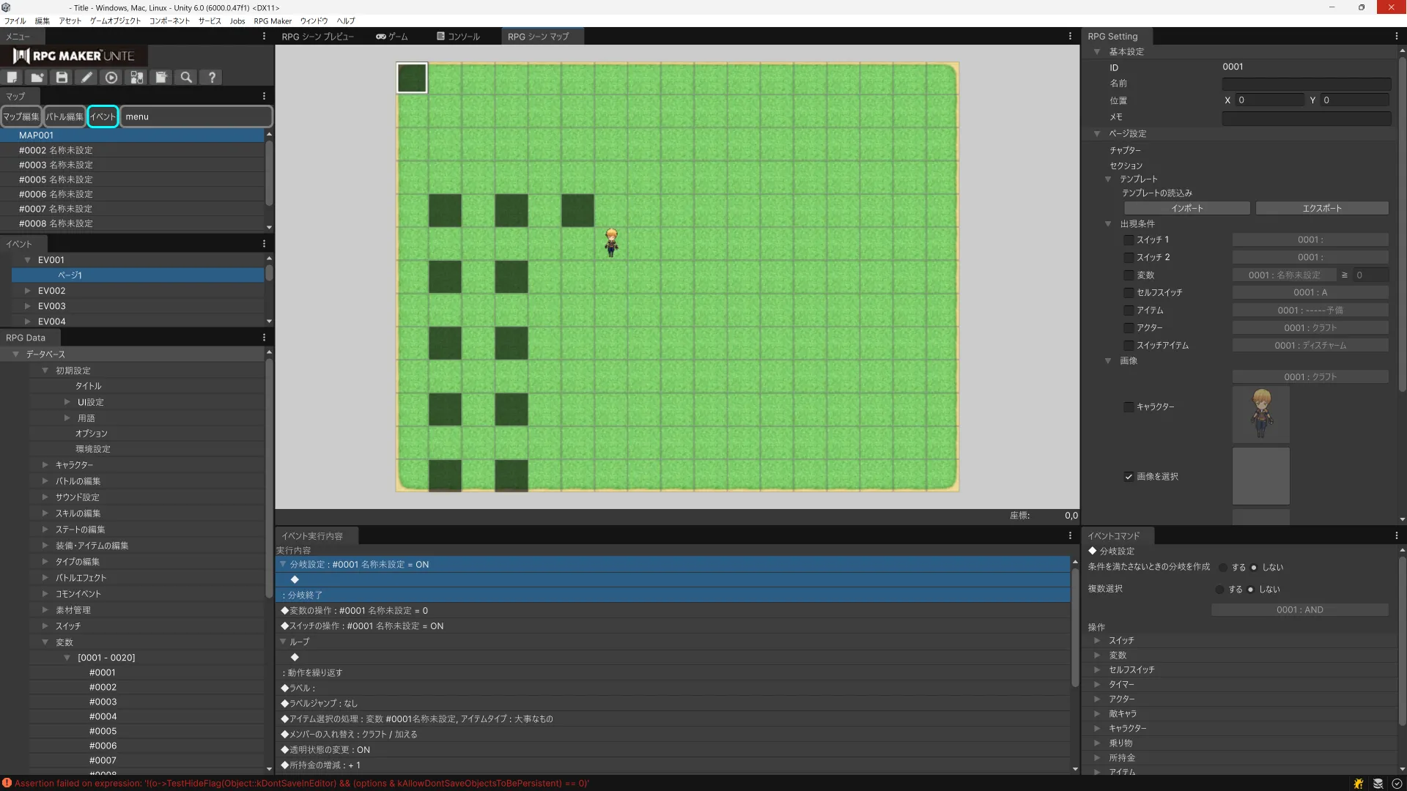
Task: Open the magnifier search icon
Action: 186,77
